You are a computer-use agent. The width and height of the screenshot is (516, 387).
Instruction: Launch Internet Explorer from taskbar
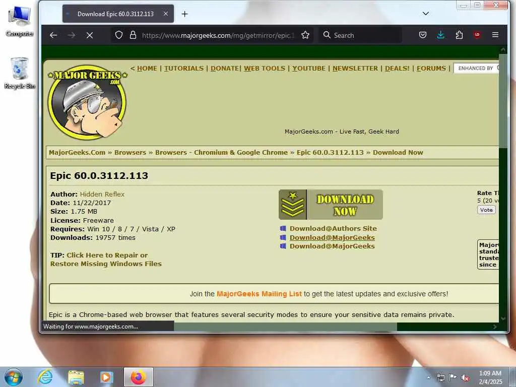[45, 377]
